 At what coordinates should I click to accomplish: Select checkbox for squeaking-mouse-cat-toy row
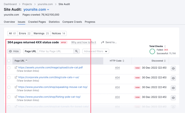pyautogui.click(x=9, y=87)
